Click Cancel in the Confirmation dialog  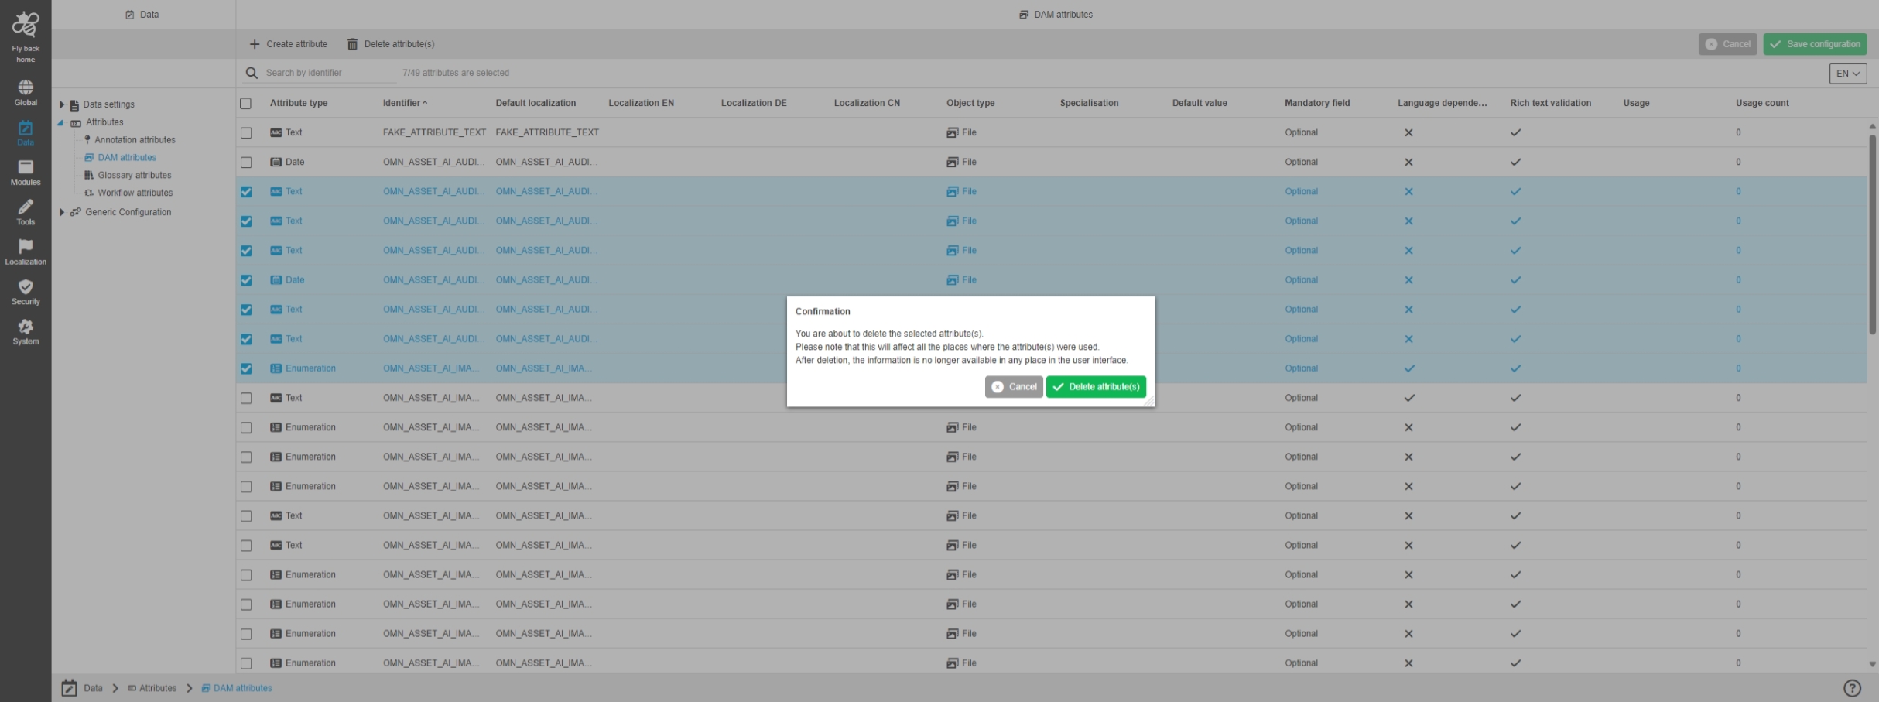tap(1014, 387)
